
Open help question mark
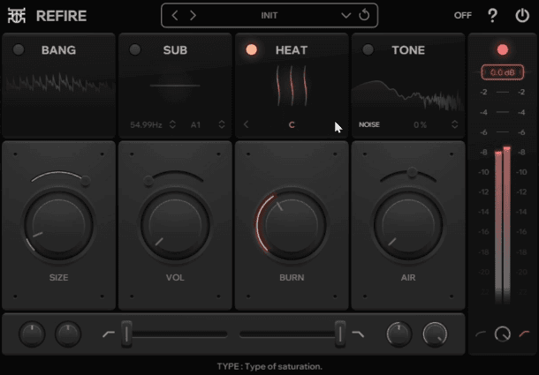tap(492, 16)
